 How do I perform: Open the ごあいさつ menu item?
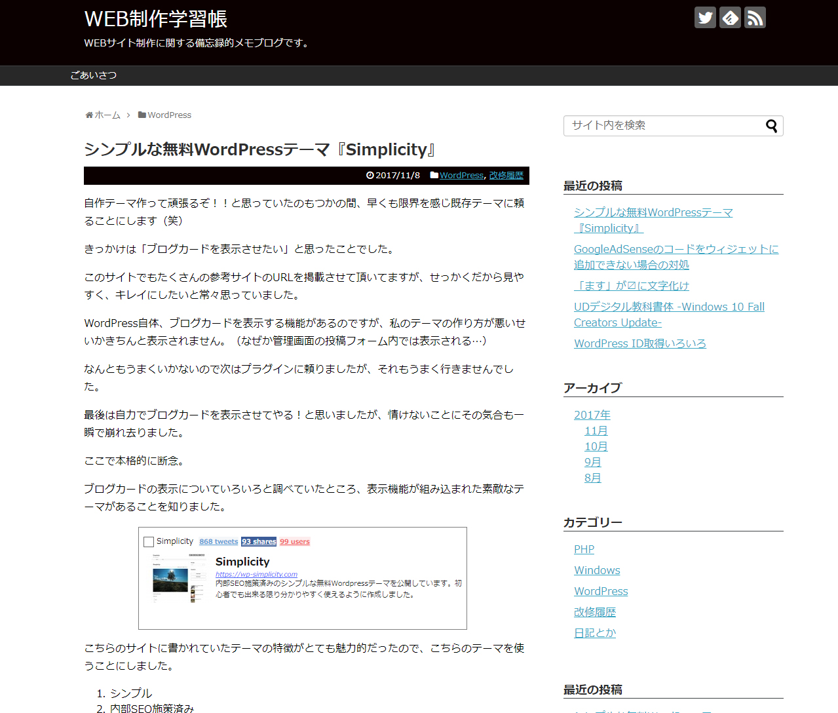pyautogui.click(x=94, y=75)
